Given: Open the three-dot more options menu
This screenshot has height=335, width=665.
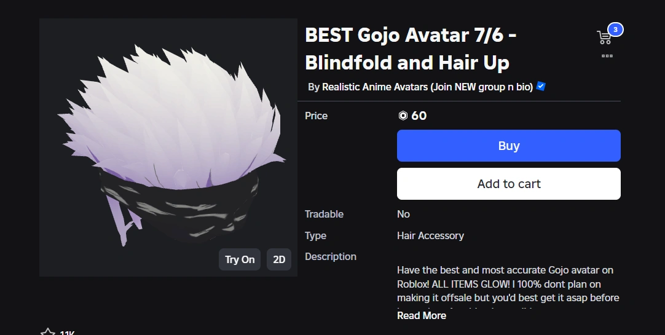Looking at the screenshot, I should point(607,56).
